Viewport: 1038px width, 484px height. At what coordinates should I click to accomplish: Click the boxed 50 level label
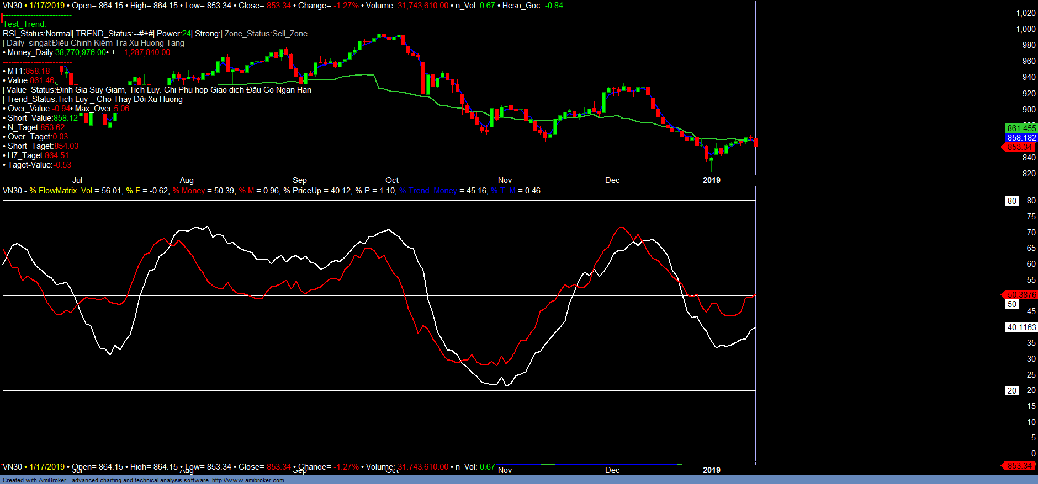pyautogui.click(x=1011, y=304)
